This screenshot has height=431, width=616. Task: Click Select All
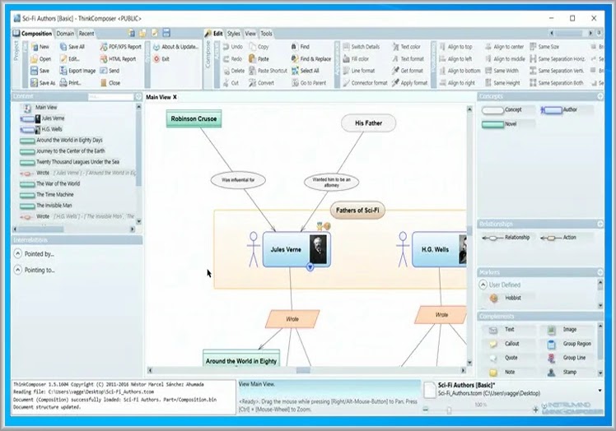[306, 71]
